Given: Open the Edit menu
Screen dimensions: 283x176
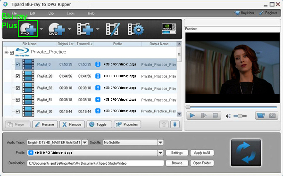Looking at the screenshot, I should 33,13.
